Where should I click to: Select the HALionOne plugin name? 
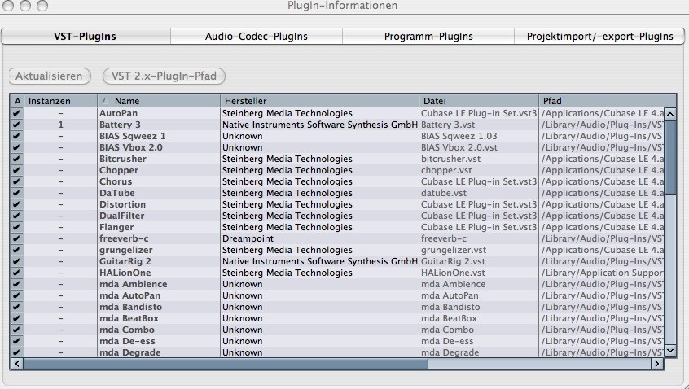pyautogui.click(x=125, y=273)
